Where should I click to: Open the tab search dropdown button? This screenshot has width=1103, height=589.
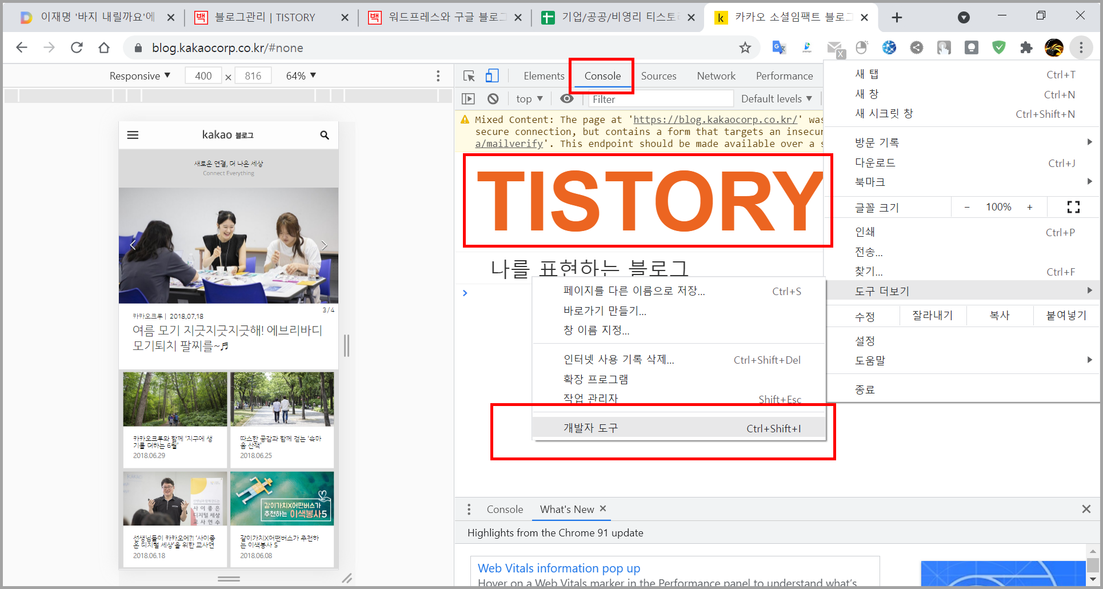coord(964,18)
